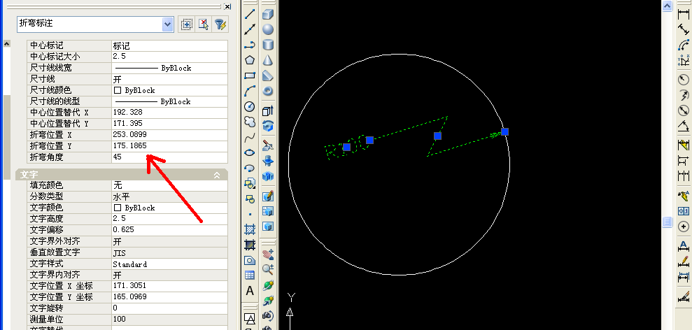
Task: Select the Angular dimension tool
Action: (683, 126)
